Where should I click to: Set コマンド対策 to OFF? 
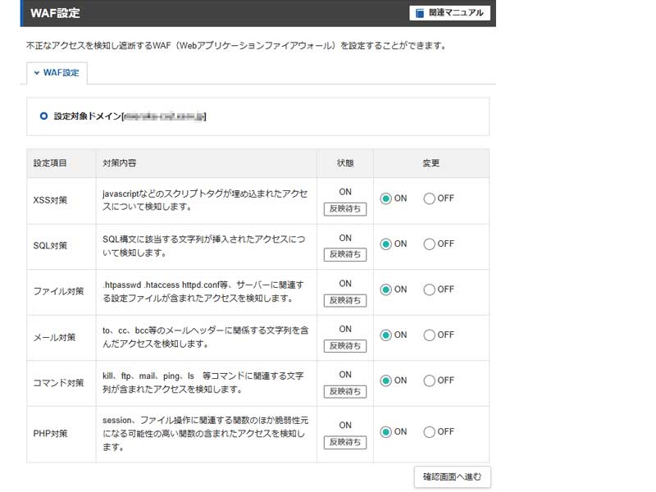point(429,380)
